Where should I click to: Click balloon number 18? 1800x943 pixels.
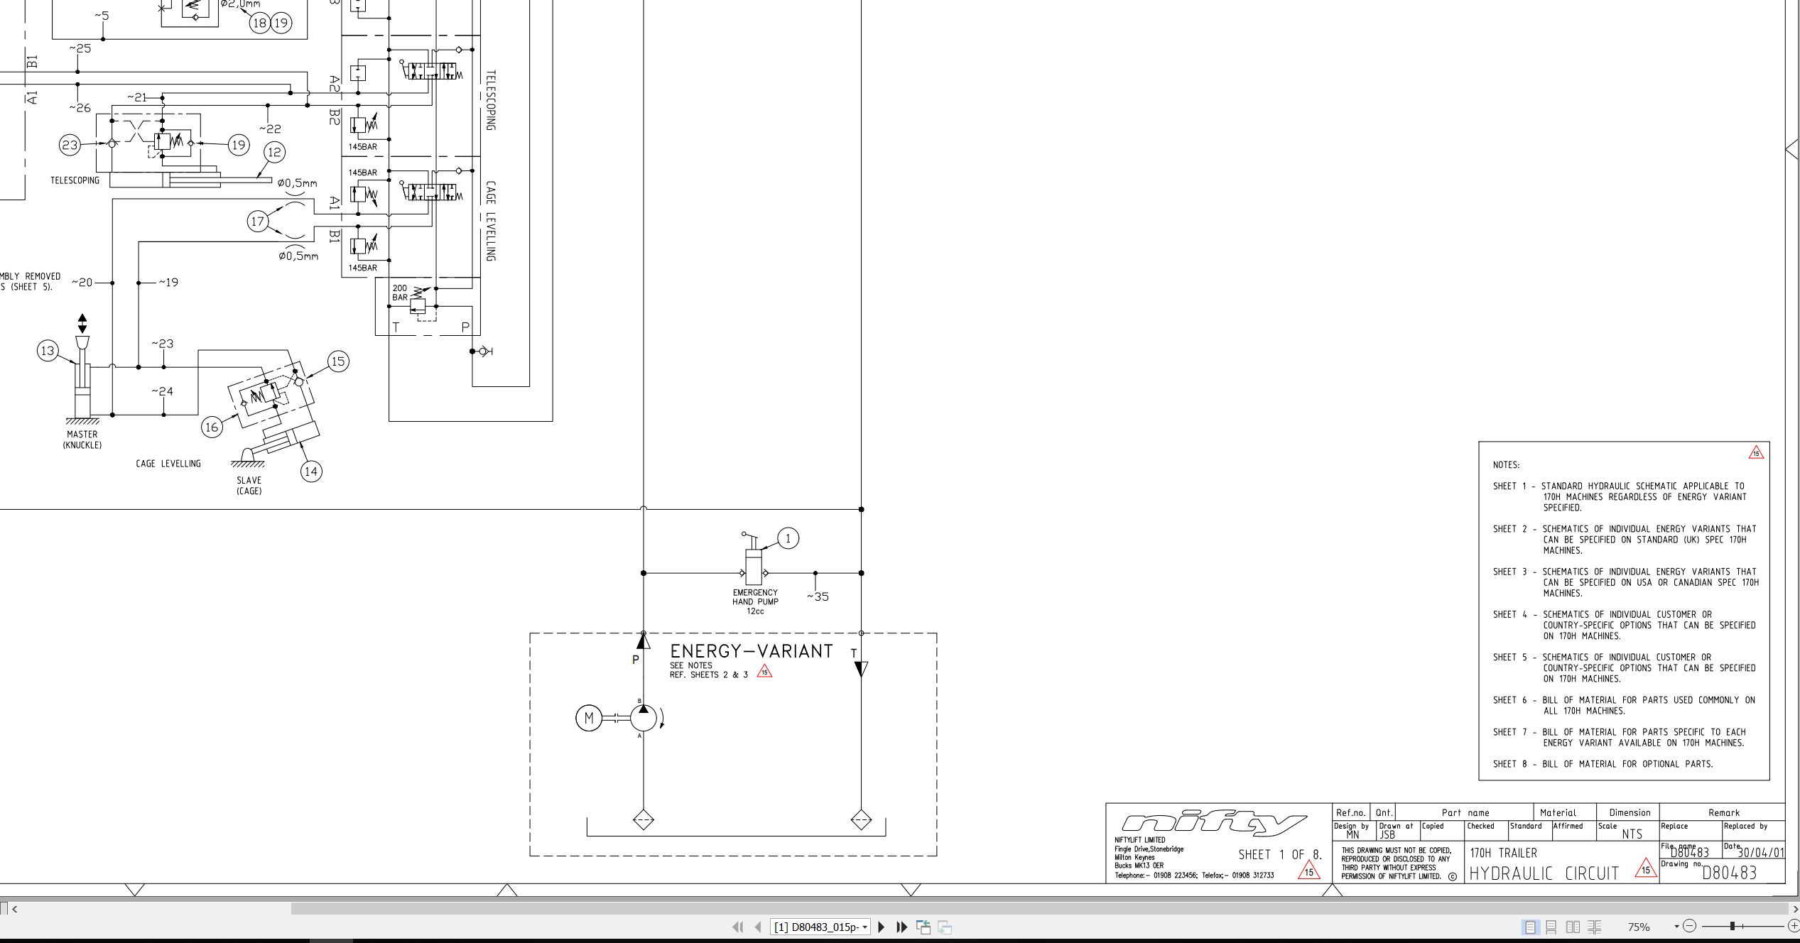260,23
